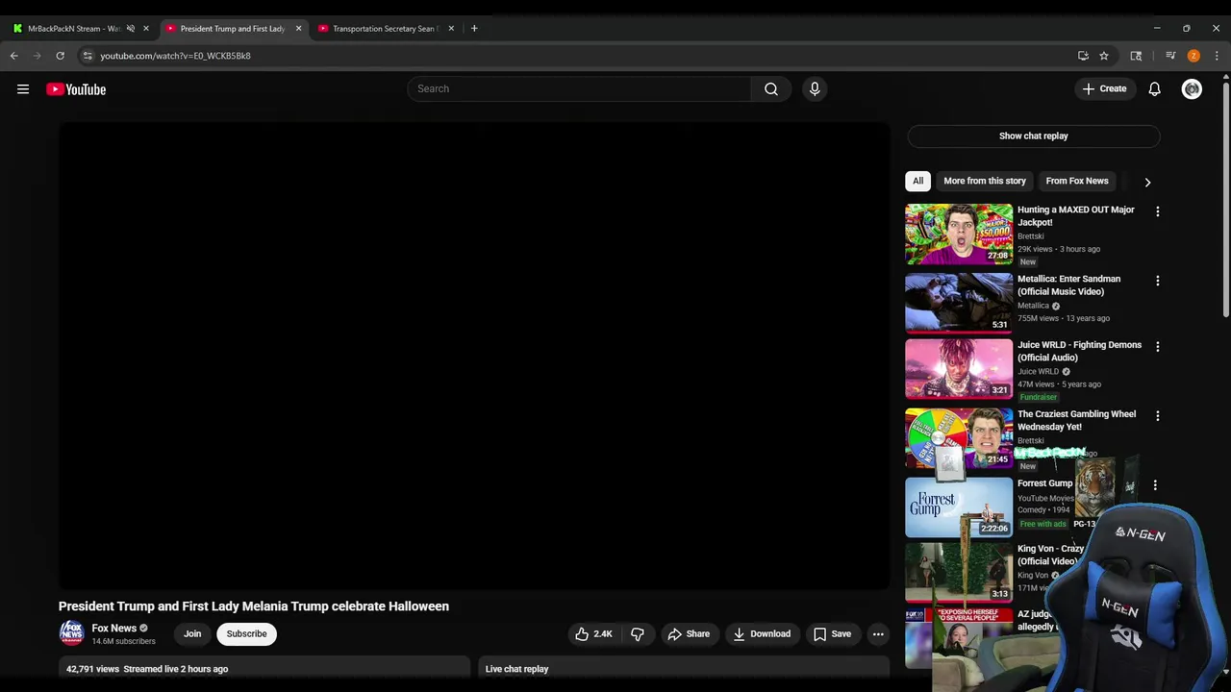Like the video with thumbs up

(x=593, y=634)
